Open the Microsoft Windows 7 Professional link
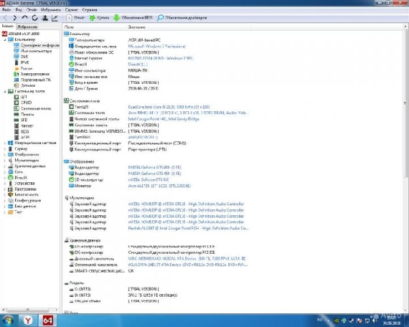This screenshot has height=327, width=409. click(x=156, y=46)
